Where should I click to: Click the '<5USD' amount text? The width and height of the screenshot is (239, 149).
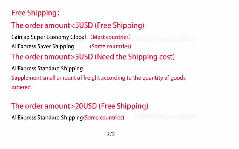point(82,25)
